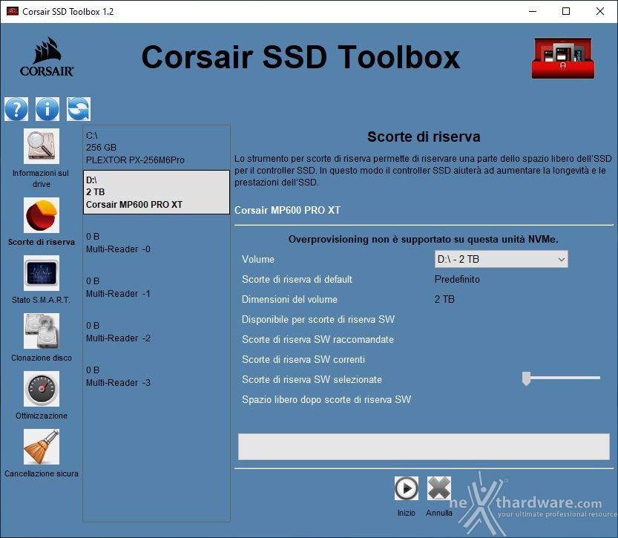Click the 'Scorte di riserva' panel title

click(424, 137)
